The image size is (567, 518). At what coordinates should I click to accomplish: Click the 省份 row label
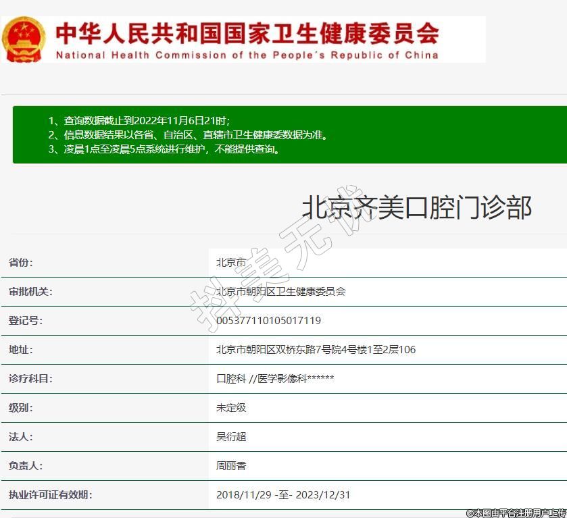point(20,263)
